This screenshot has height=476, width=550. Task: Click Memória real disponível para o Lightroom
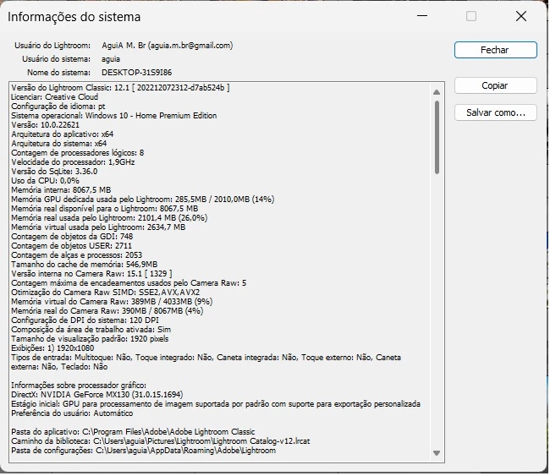tap(105, 209)
